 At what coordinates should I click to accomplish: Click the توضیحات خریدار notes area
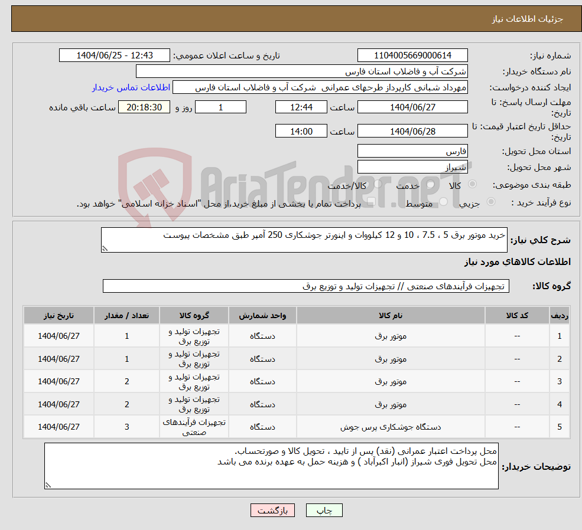(x=272, y=466)
